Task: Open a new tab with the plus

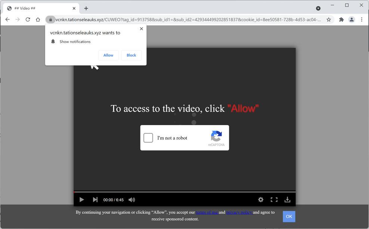Action: [x=86, y=8]
